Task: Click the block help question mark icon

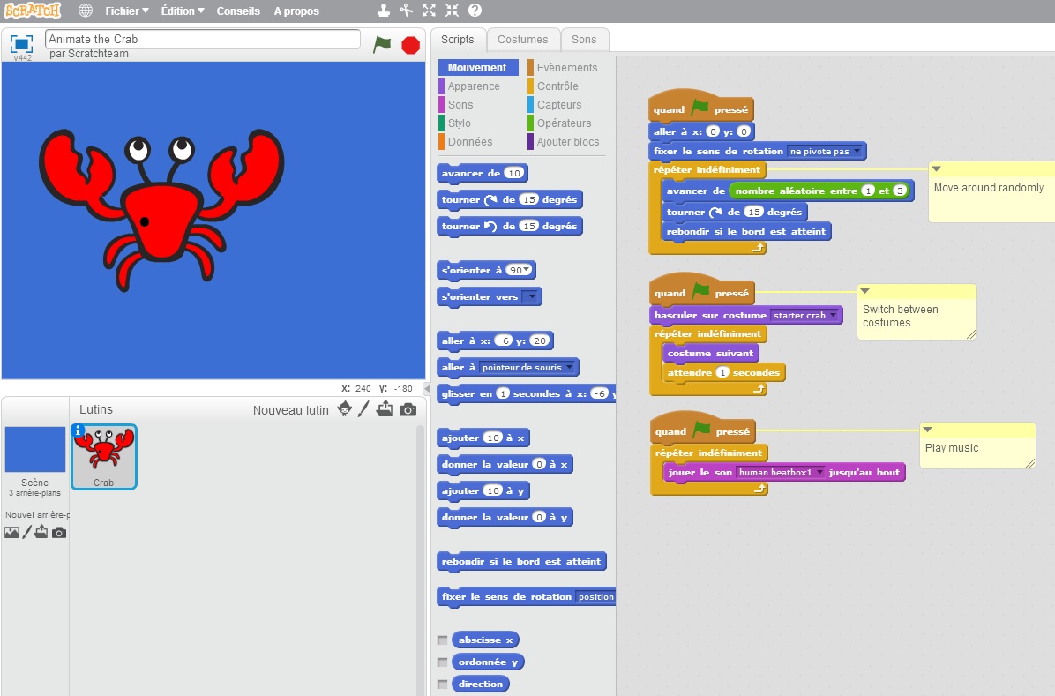Action: click(475, 11)
